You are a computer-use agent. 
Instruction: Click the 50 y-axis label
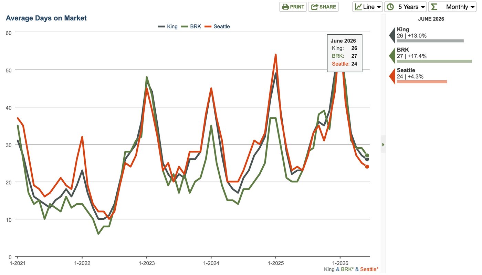[x=8, y=70]
